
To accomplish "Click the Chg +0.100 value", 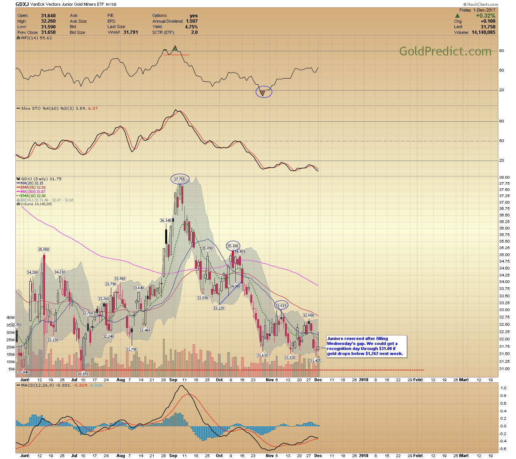I will pos(488,21).
